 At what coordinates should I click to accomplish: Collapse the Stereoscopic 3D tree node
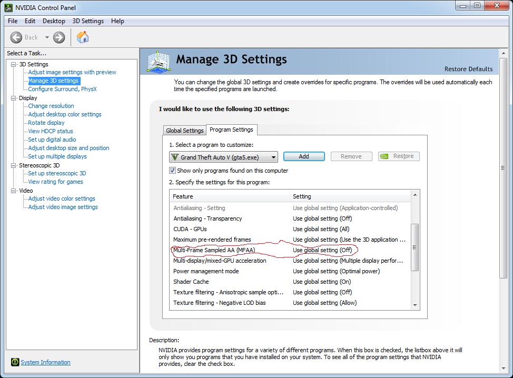[13, 165]
